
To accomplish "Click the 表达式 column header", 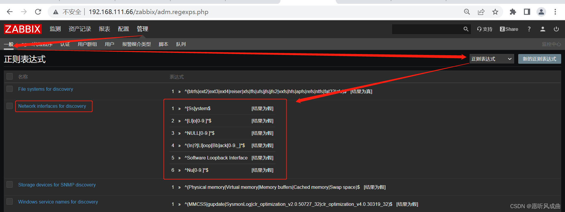I will [177, 77].
